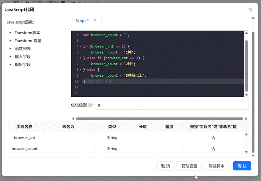Image resolution: width=261 pixels, height=181 pixels.
Task: Click line number 12 in the gutter
Action: click(76, 93)
